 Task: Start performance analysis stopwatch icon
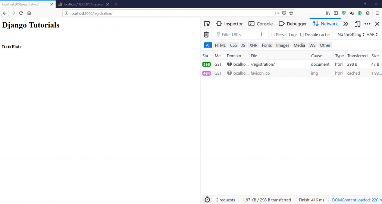pos(207,200)
